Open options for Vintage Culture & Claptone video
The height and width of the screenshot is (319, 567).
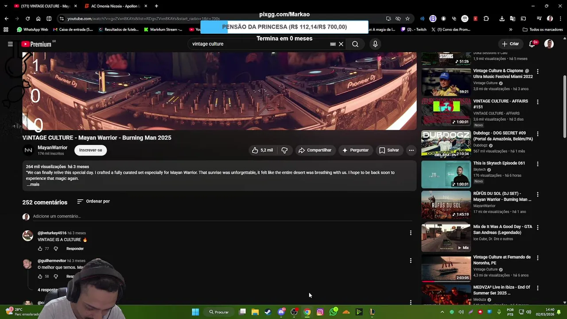point(538,71)
